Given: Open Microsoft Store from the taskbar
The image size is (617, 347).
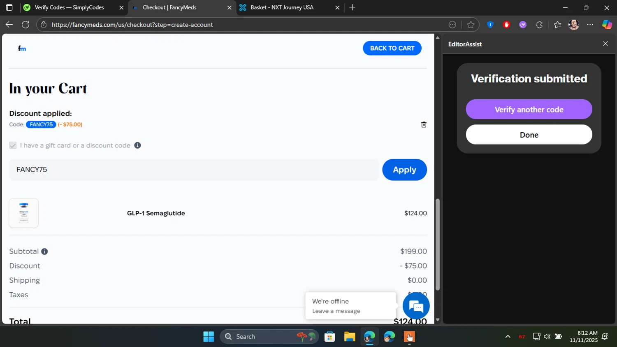Looking at the screenshot, I should click(x=330, y=337).
